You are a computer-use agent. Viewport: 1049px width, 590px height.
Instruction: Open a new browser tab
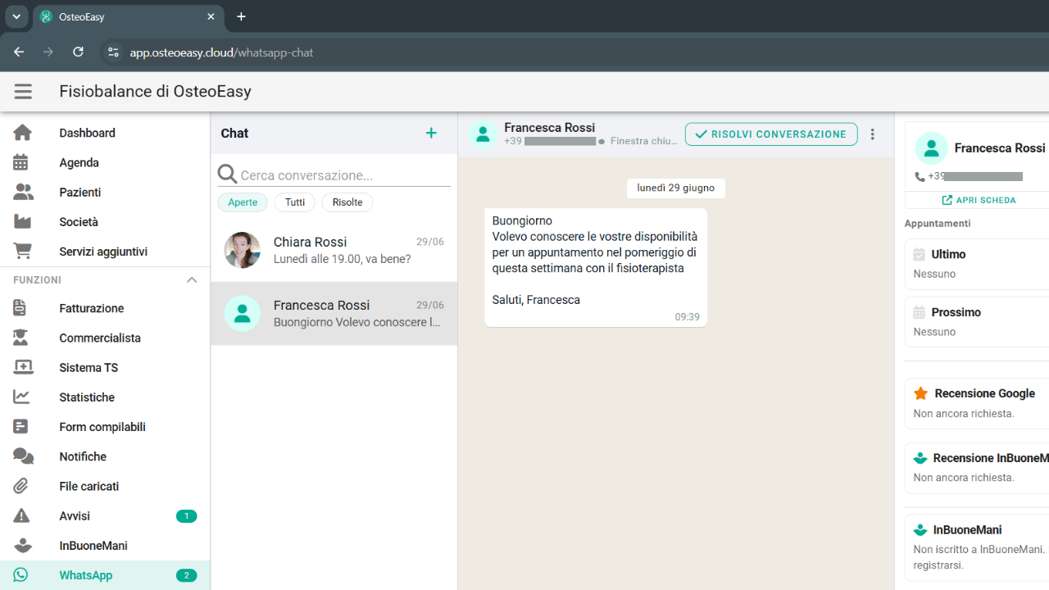(241, 16)
